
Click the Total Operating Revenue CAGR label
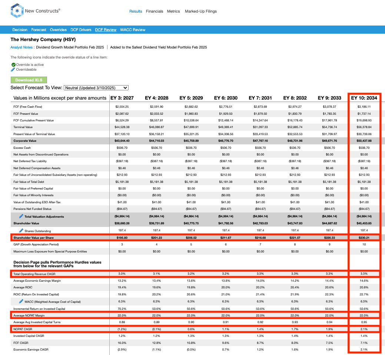(34, 274)
